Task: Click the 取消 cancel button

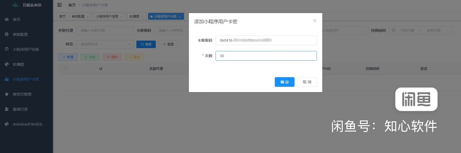Action: pos(307,82)
